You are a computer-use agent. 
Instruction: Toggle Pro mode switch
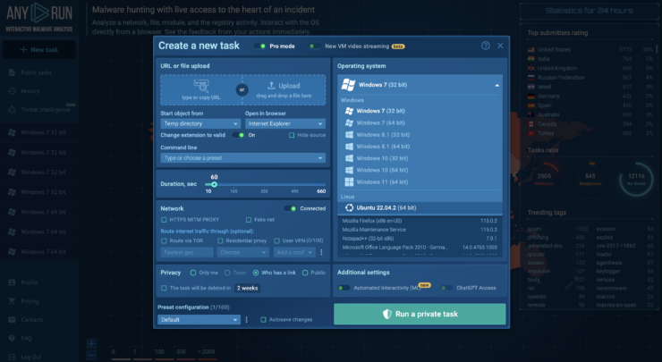click(x=259, y=46)
